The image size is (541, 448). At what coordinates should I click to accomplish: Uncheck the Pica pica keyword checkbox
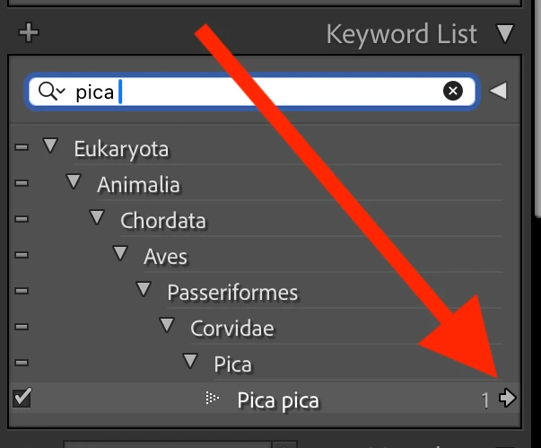tap(22, 399)
